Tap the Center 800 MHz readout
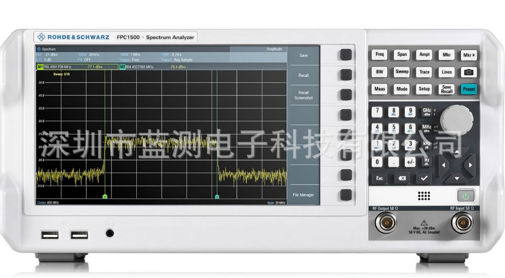This screenshot has height=278, width=505. 48,203
